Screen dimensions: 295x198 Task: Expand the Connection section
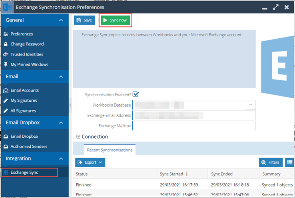coord(78,137)
